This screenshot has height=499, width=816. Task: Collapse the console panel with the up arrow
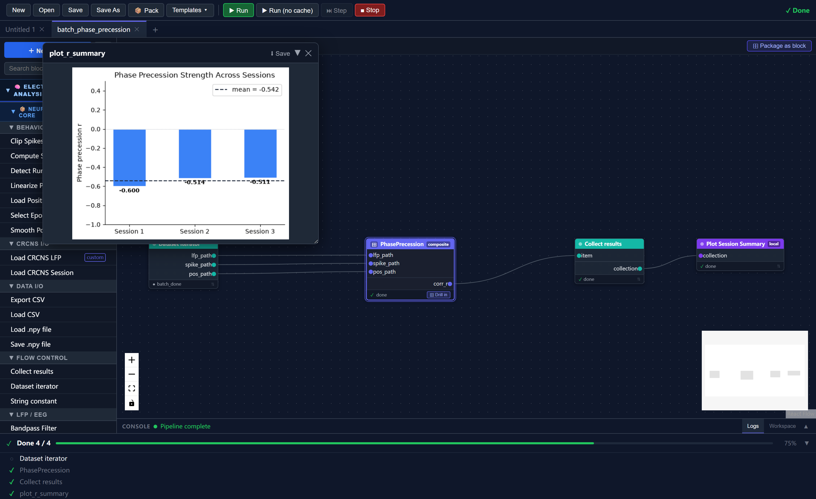(x=806, y=427)
